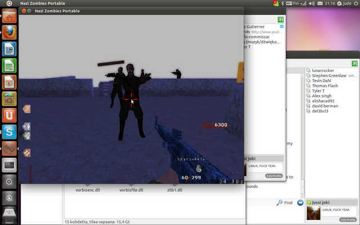
Task: Open the sound volume indicator
Action: pos(312,3)
